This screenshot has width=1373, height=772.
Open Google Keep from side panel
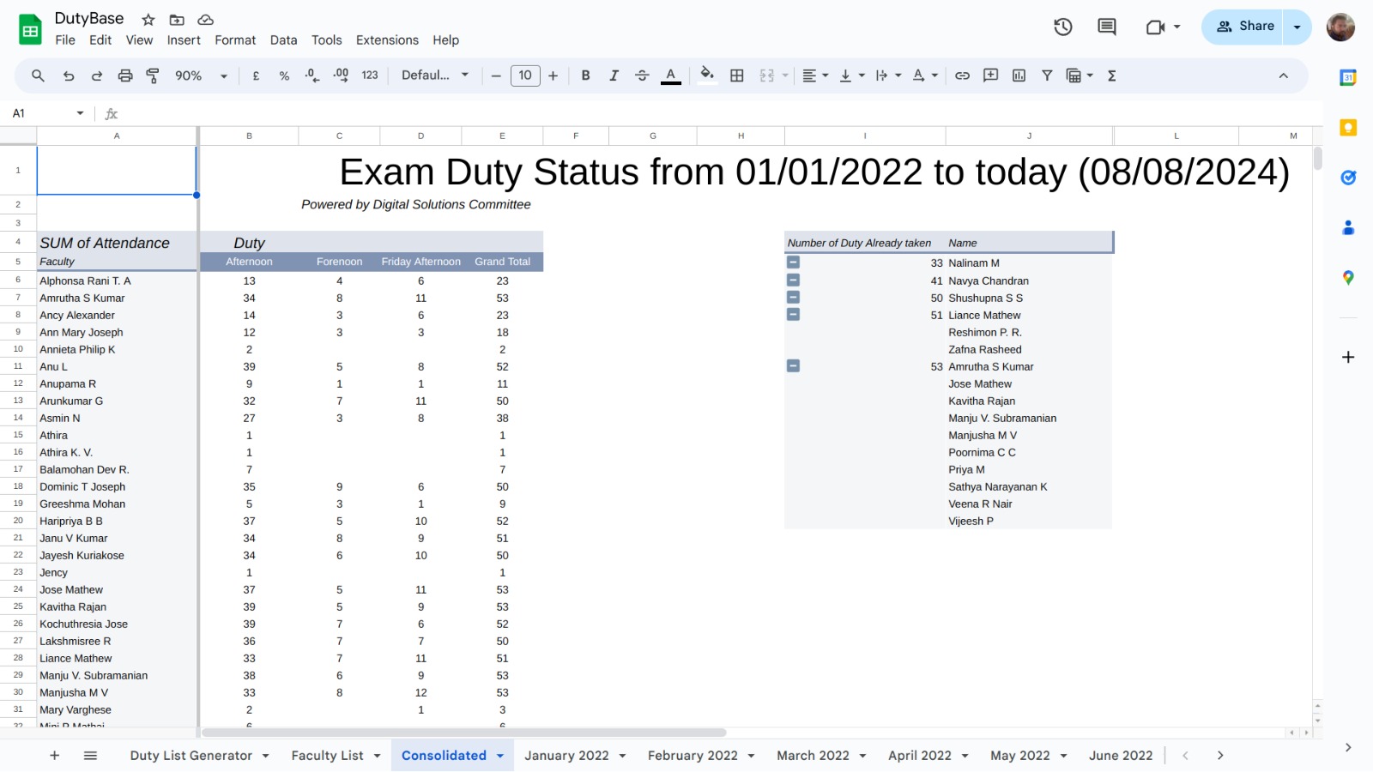click(x=1348, y=128)
